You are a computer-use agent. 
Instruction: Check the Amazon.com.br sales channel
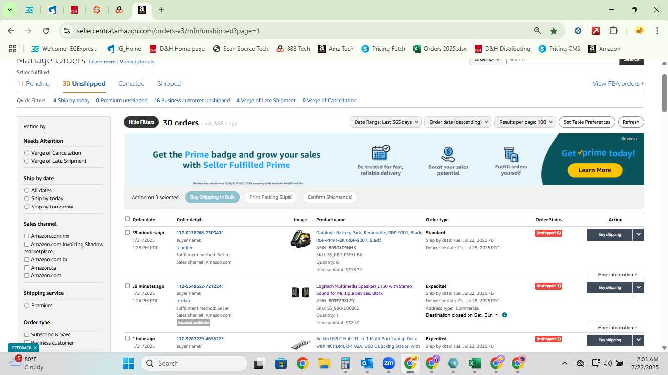[27, 259]
